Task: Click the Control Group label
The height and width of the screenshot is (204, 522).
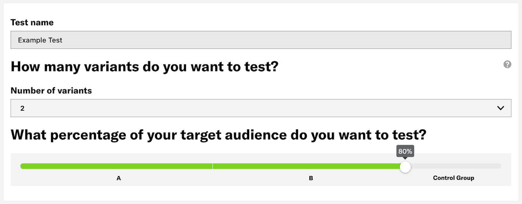Action: [453, 178]
